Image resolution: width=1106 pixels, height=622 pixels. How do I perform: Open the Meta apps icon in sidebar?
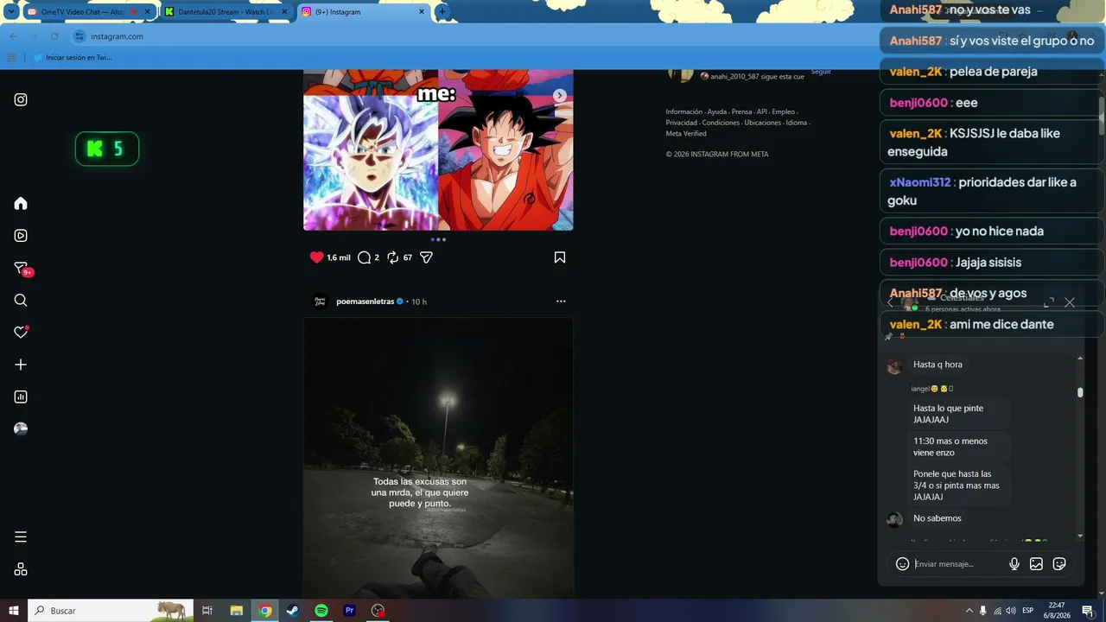pyautogui.click(x=21, y=569)
